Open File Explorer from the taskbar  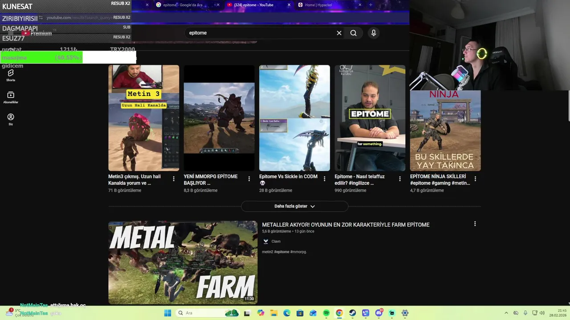[273, 313]
